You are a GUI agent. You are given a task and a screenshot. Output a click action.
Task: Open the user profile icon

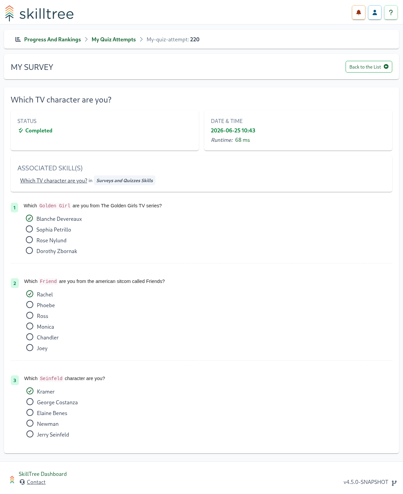[x=375, y=13]
